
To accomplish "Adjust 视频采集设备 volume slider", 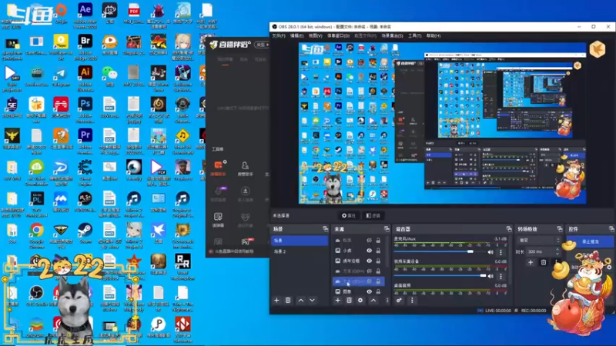I will click(439, 276).
